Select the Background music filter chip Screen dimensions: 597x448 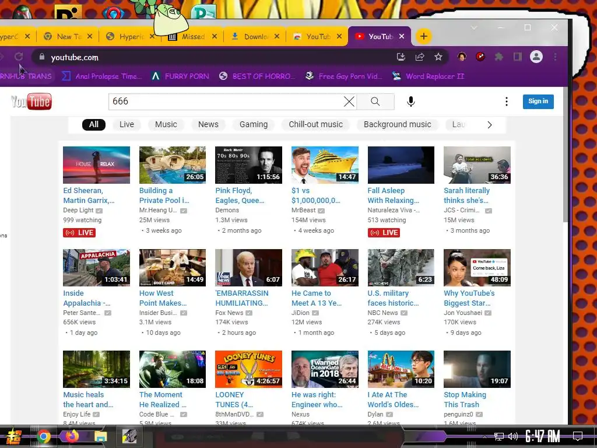(397, 125)
